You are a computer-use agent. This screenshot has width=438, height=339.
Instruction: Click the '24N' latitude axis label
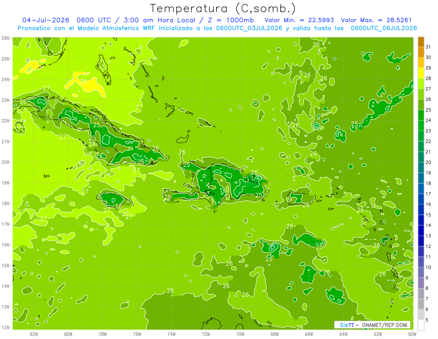point(5,79)
